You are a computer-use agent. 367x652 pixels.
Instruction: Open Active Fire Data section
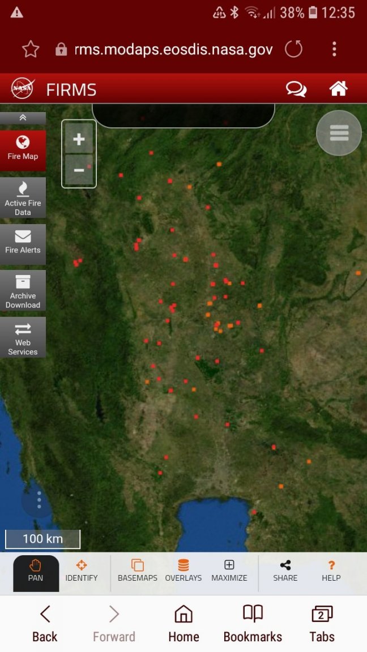pos(23,198)
